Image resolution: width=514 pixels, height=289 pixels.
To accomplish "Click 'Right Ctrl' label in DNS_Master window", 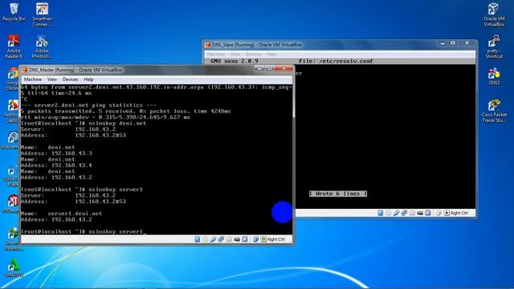I will click(276, 239).
